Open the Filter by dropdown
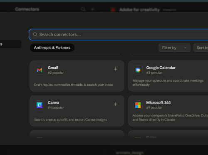The image size is (208, 155). click(174, 48)
